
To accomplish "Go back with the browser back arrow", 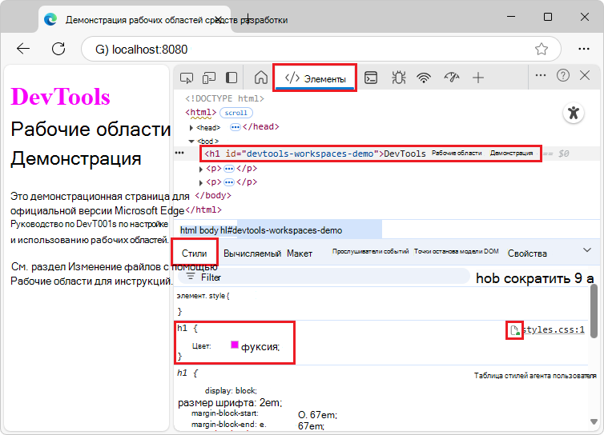I will (23, 49).
